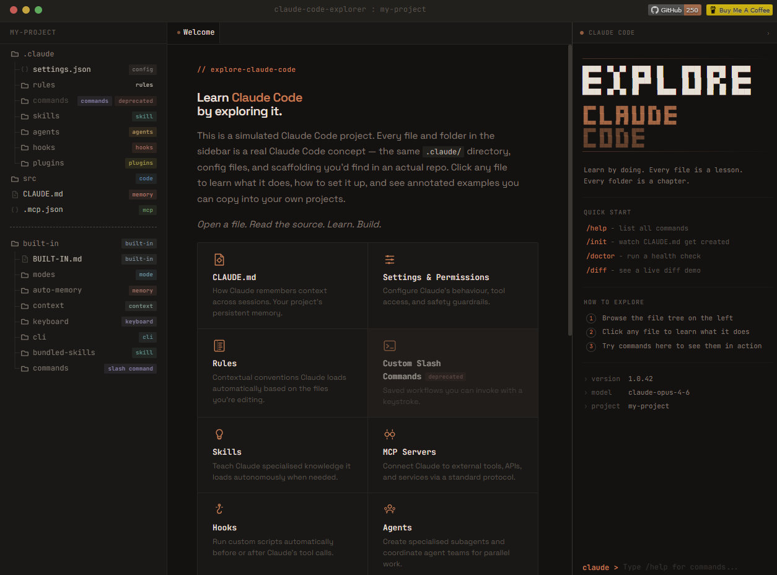Image resolution: width=777 pixels, height=575 pixels.
Task: Click the .claude/ inline code text
Action: point(442,152)
